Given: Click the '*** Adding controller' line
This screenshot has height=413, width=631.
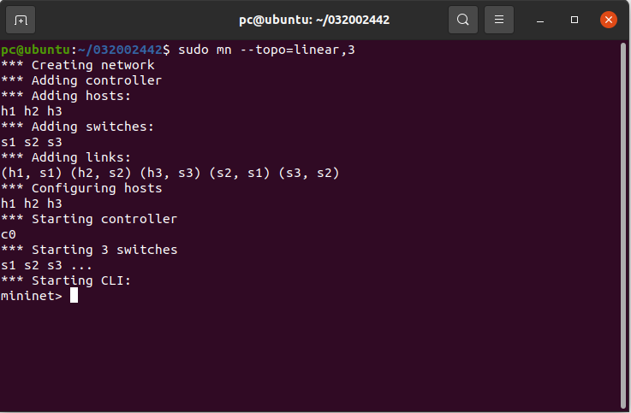Looking at the screenshot, I should click(81, 80).
